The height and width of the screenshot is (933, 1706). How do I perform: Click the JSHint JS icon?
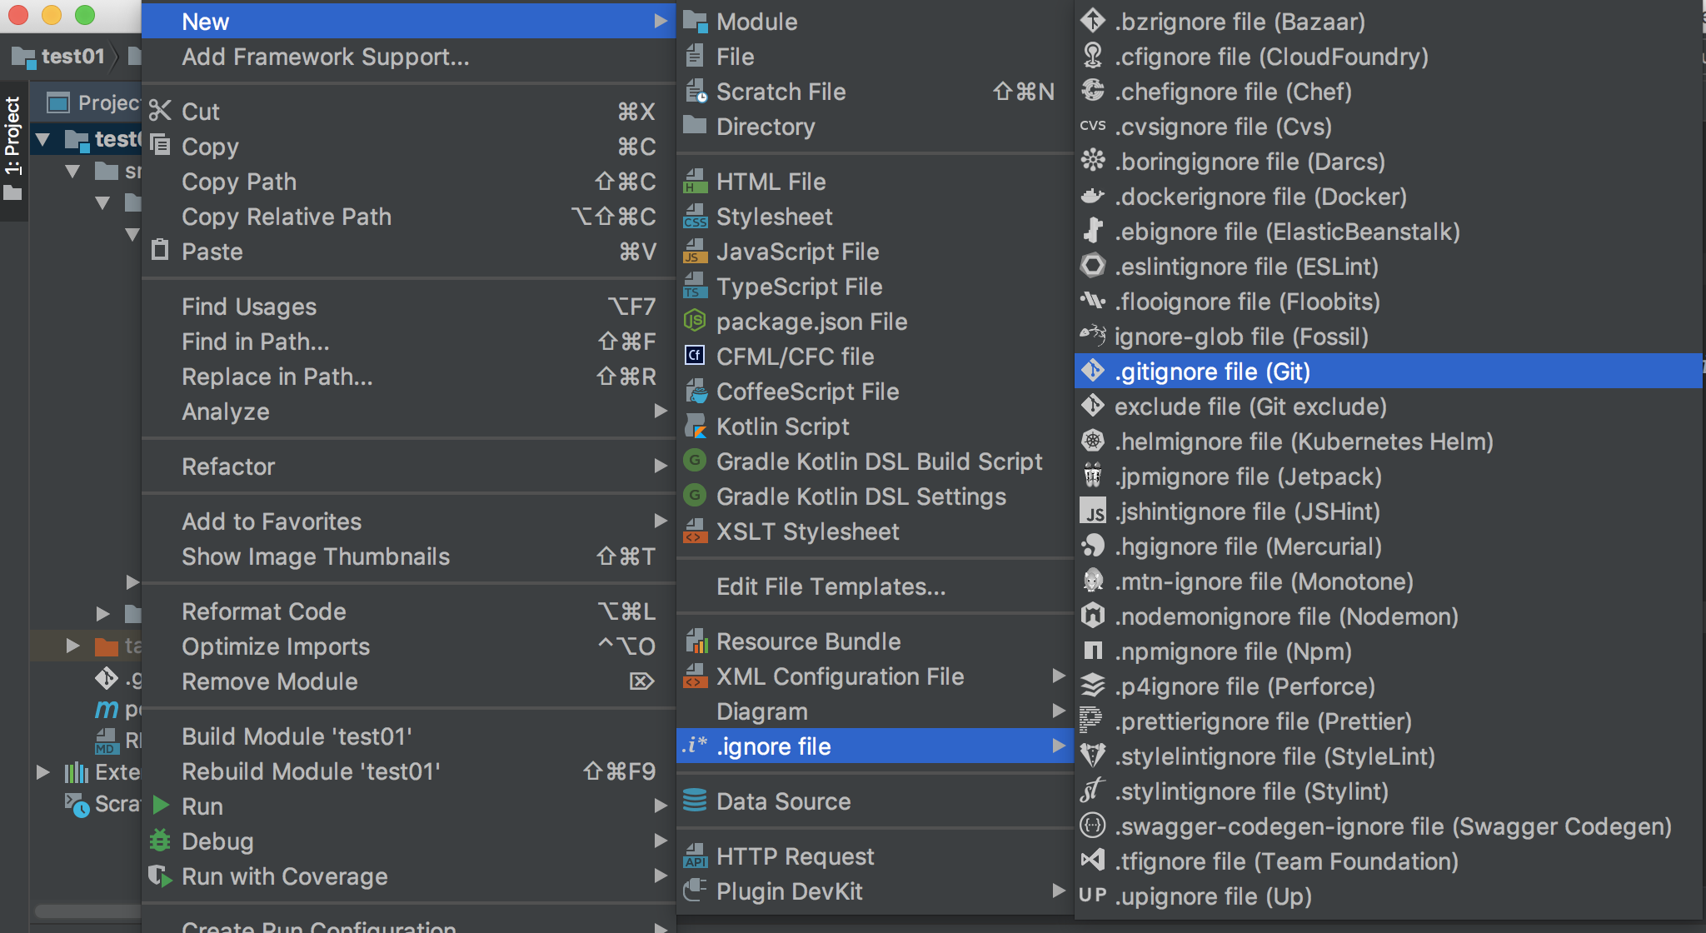[1092, 511]
